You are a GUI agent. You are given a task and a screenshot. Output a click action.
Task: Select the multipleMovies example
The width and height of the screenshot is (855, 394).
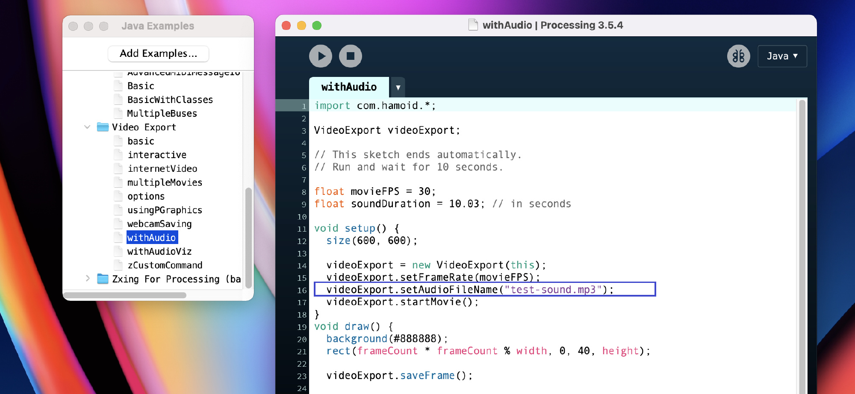165,182
